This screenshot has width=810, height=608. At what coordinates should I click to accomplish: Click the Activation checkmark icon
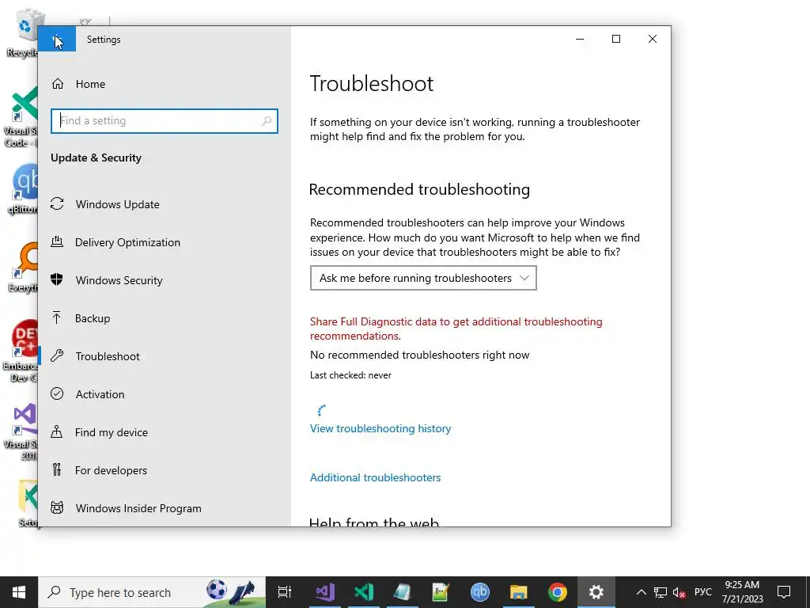(57, 393)
